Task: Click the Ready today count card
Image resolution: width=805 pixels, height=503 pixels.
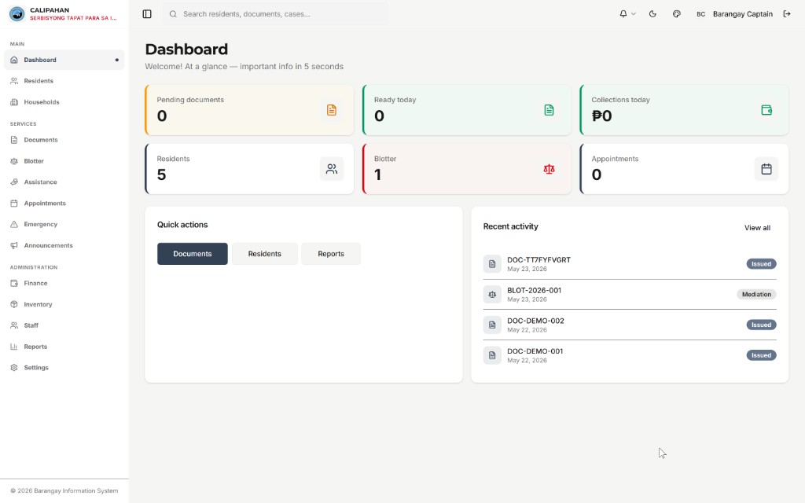Action: [467, 110]
